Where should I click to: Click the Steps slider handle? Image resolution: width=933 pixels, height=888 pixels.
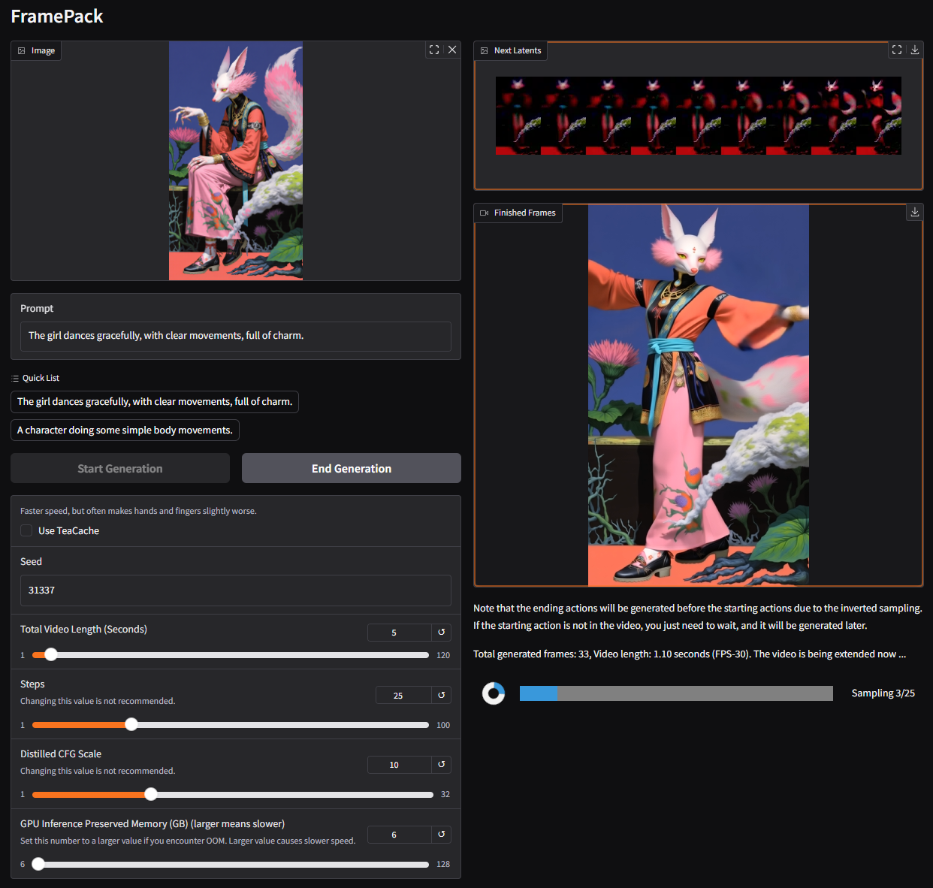click(131, 724)
